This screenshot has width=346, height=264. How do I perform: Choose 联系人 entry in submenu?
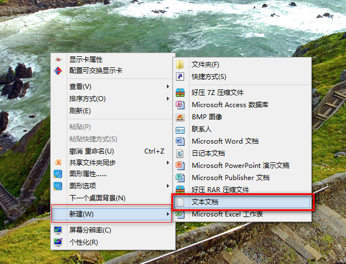[242, 129]
